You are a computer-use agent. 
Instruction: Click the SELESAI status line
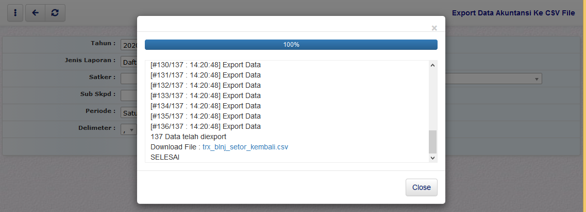(x=165, y=157)
